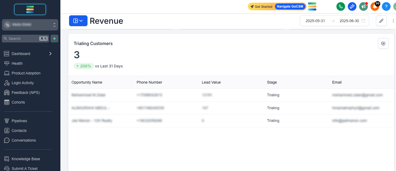This screenshot has width=396, height=171.
Task: Click the Health heartbeat icon
Action: click(x=7, y=63)
